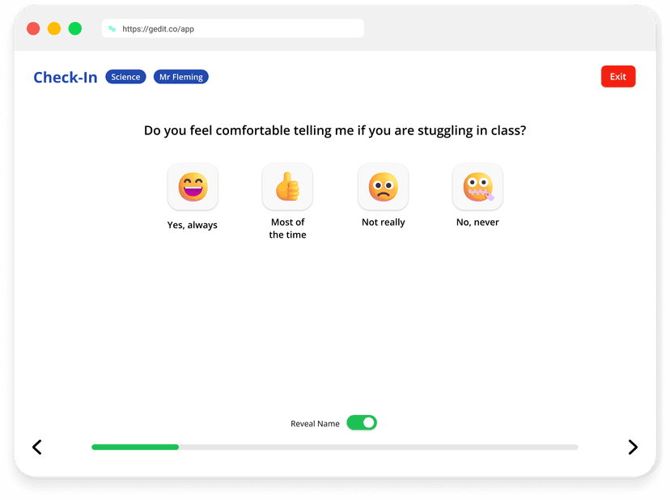Screen dimensions: 670x500
Task: Select the Not really answer label
Action: click(383, 222)
